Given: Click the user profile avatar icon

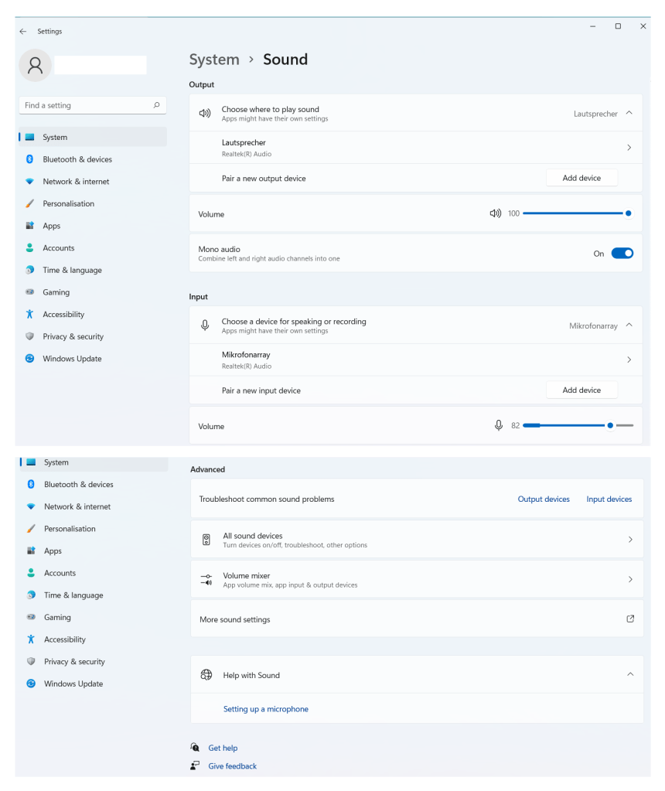Looking at the screenshot, I should pos(35,65).
